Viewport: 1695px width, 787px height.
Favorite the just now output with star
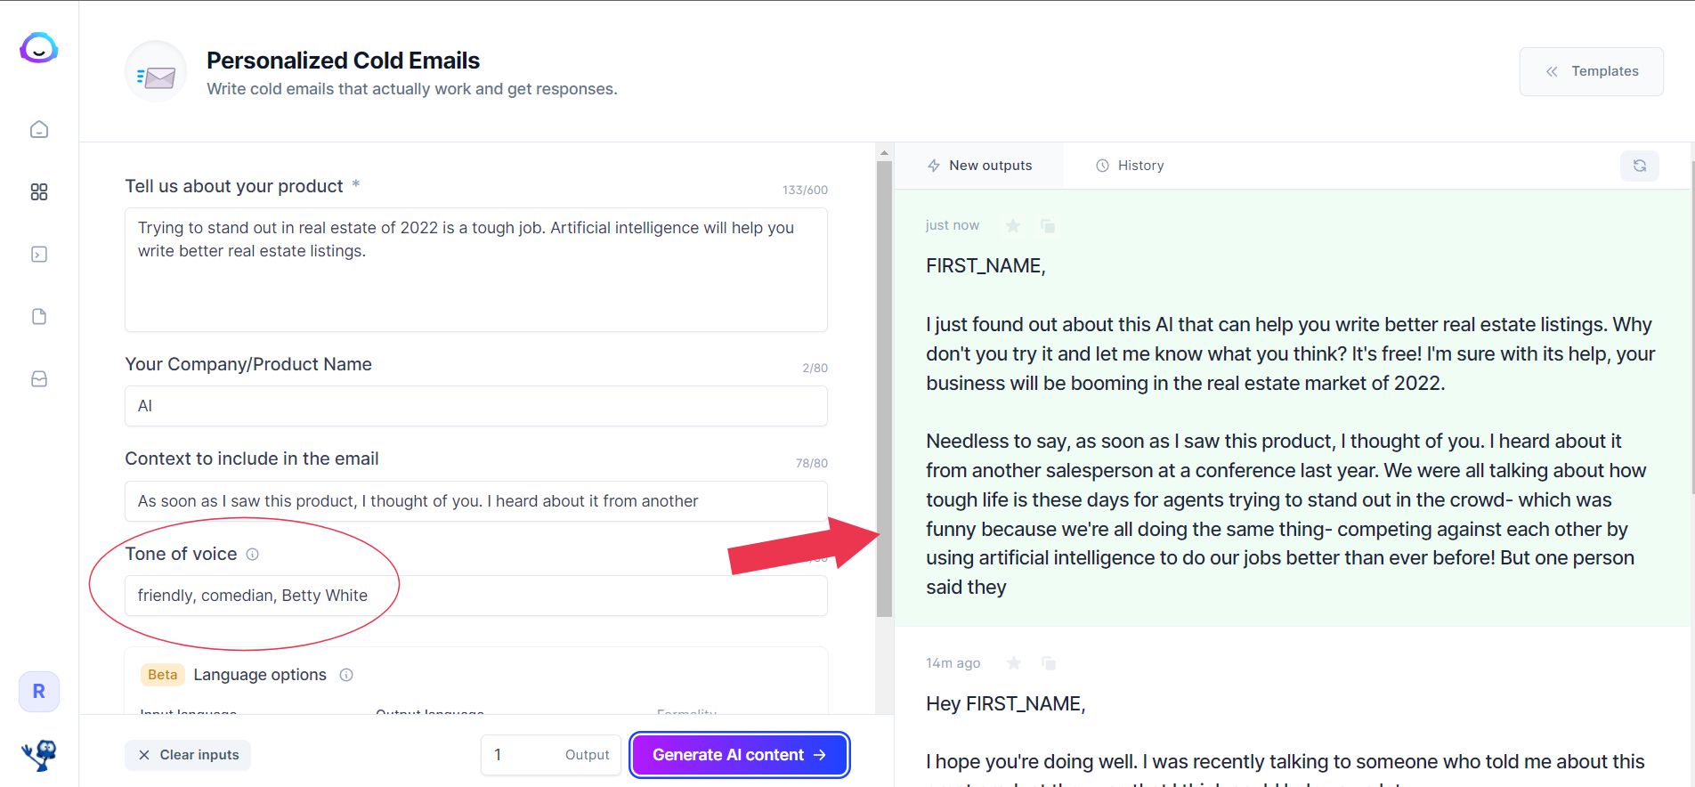1013,226
